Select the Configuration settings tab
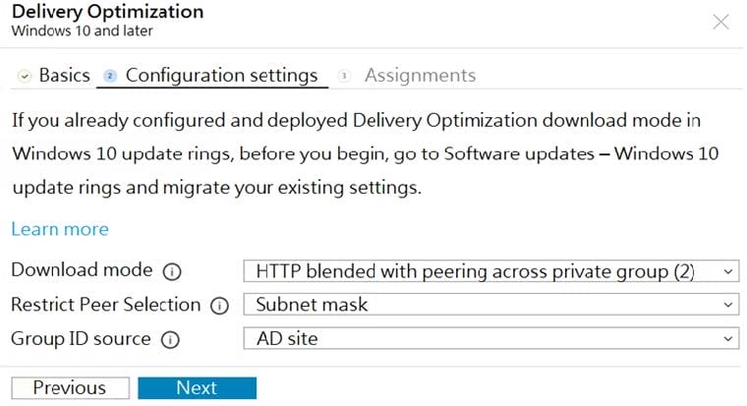 coord(221,76)
